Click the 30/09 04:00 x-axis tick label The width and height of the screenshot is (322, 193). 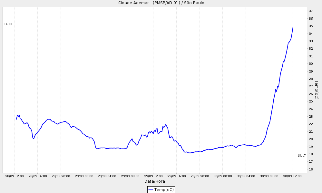click(246, 176)
